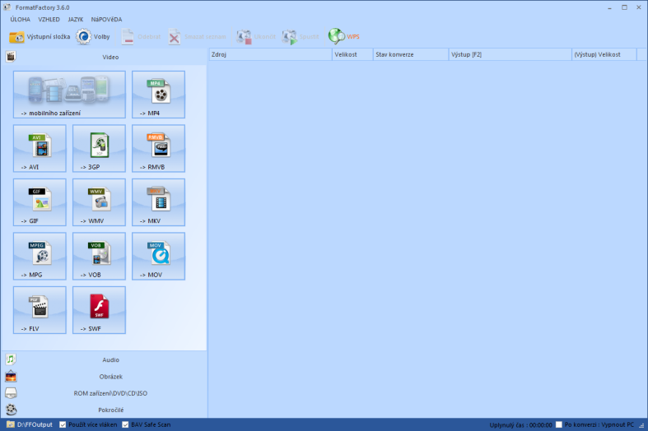The image size is (648, 431).
Task: Toggle BAV Safe Scan checkbox
Action: point(125,424)
